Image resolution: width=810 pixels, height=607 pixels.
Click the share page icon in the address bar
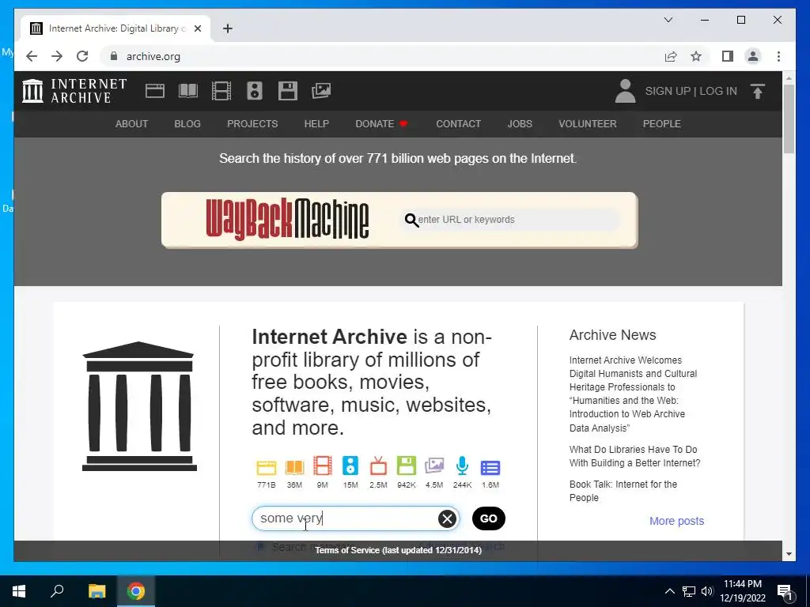coord(671,56)
